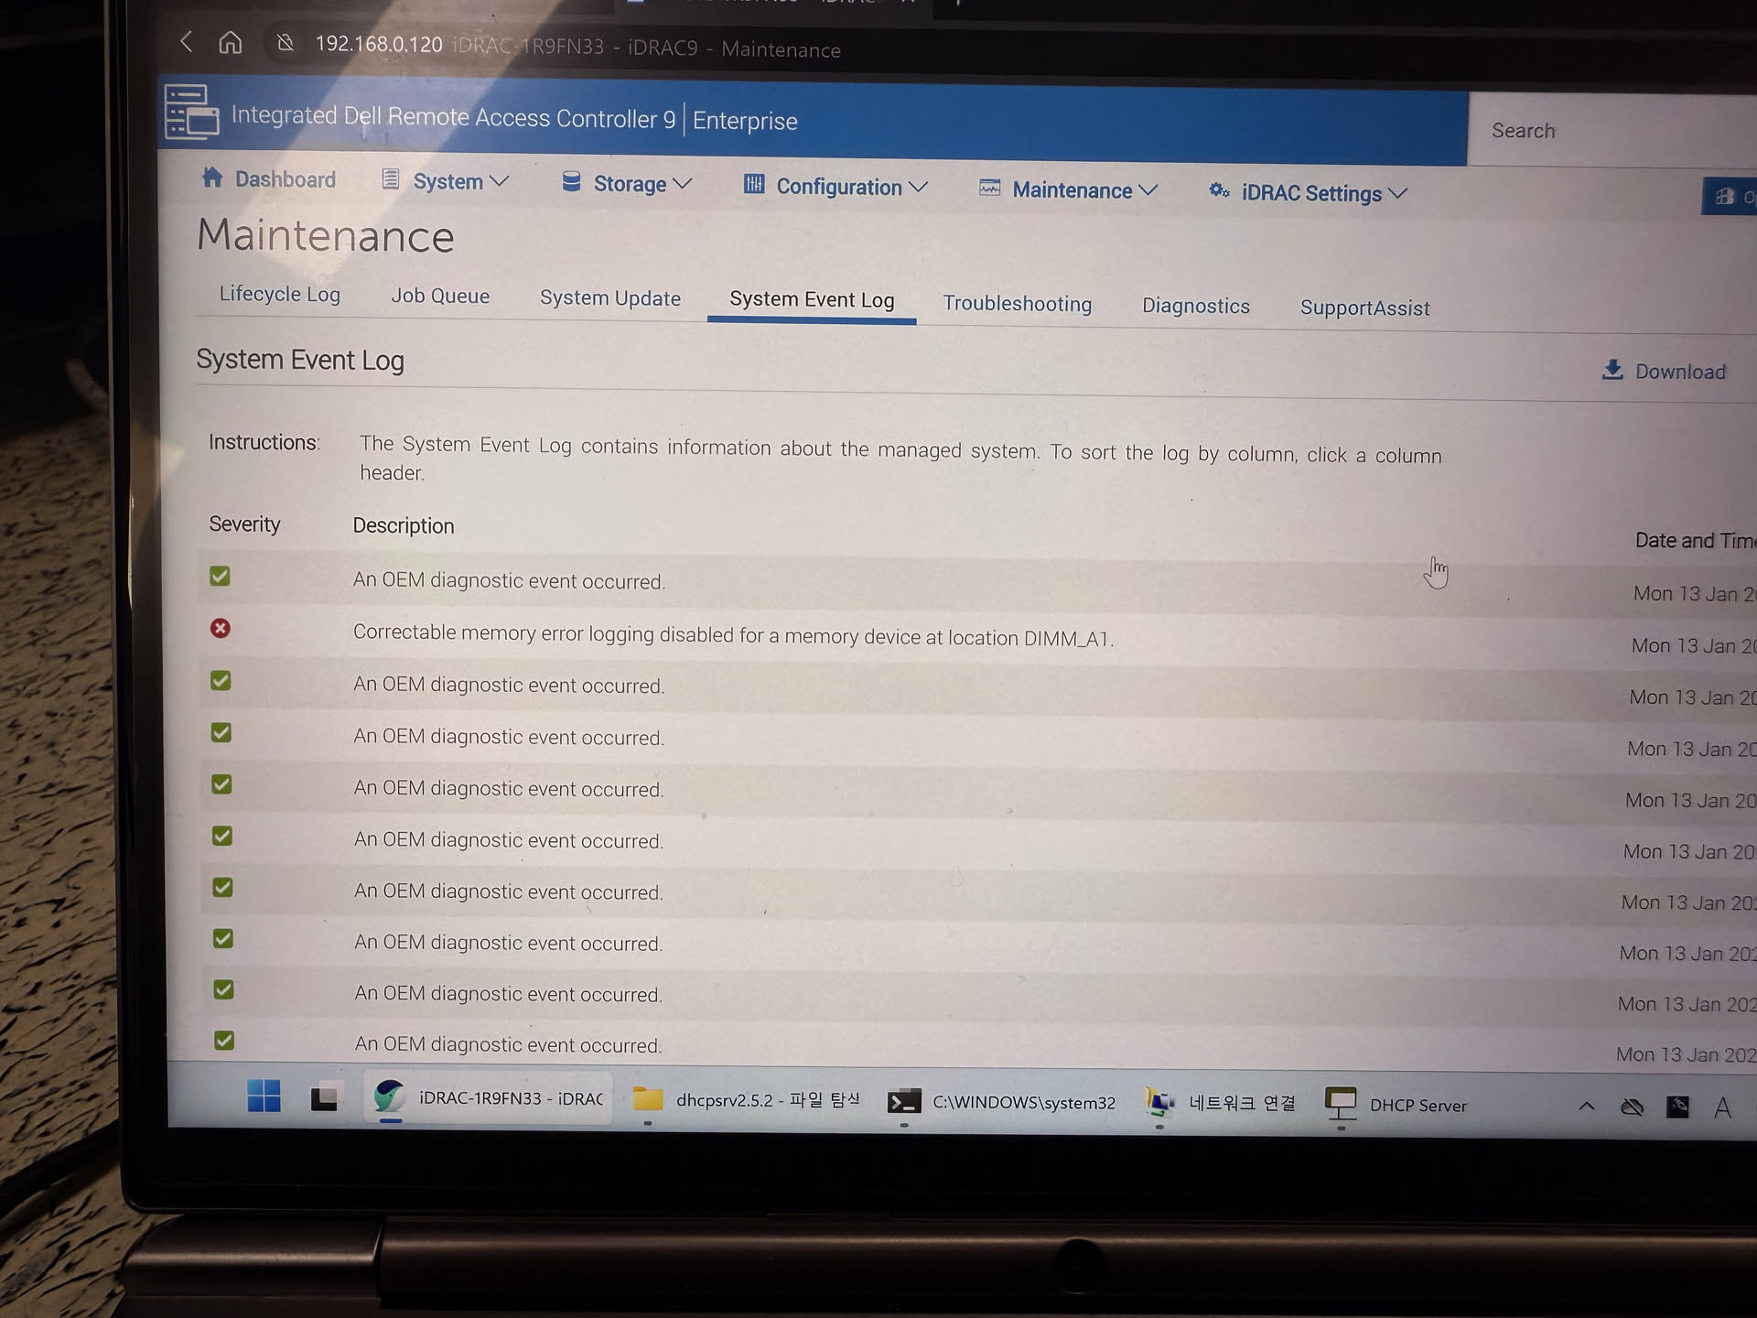The width and height of the screenshot is (1757, 1318).
Task: Expand the System dropdown menu
Action: tap(458, 182)
